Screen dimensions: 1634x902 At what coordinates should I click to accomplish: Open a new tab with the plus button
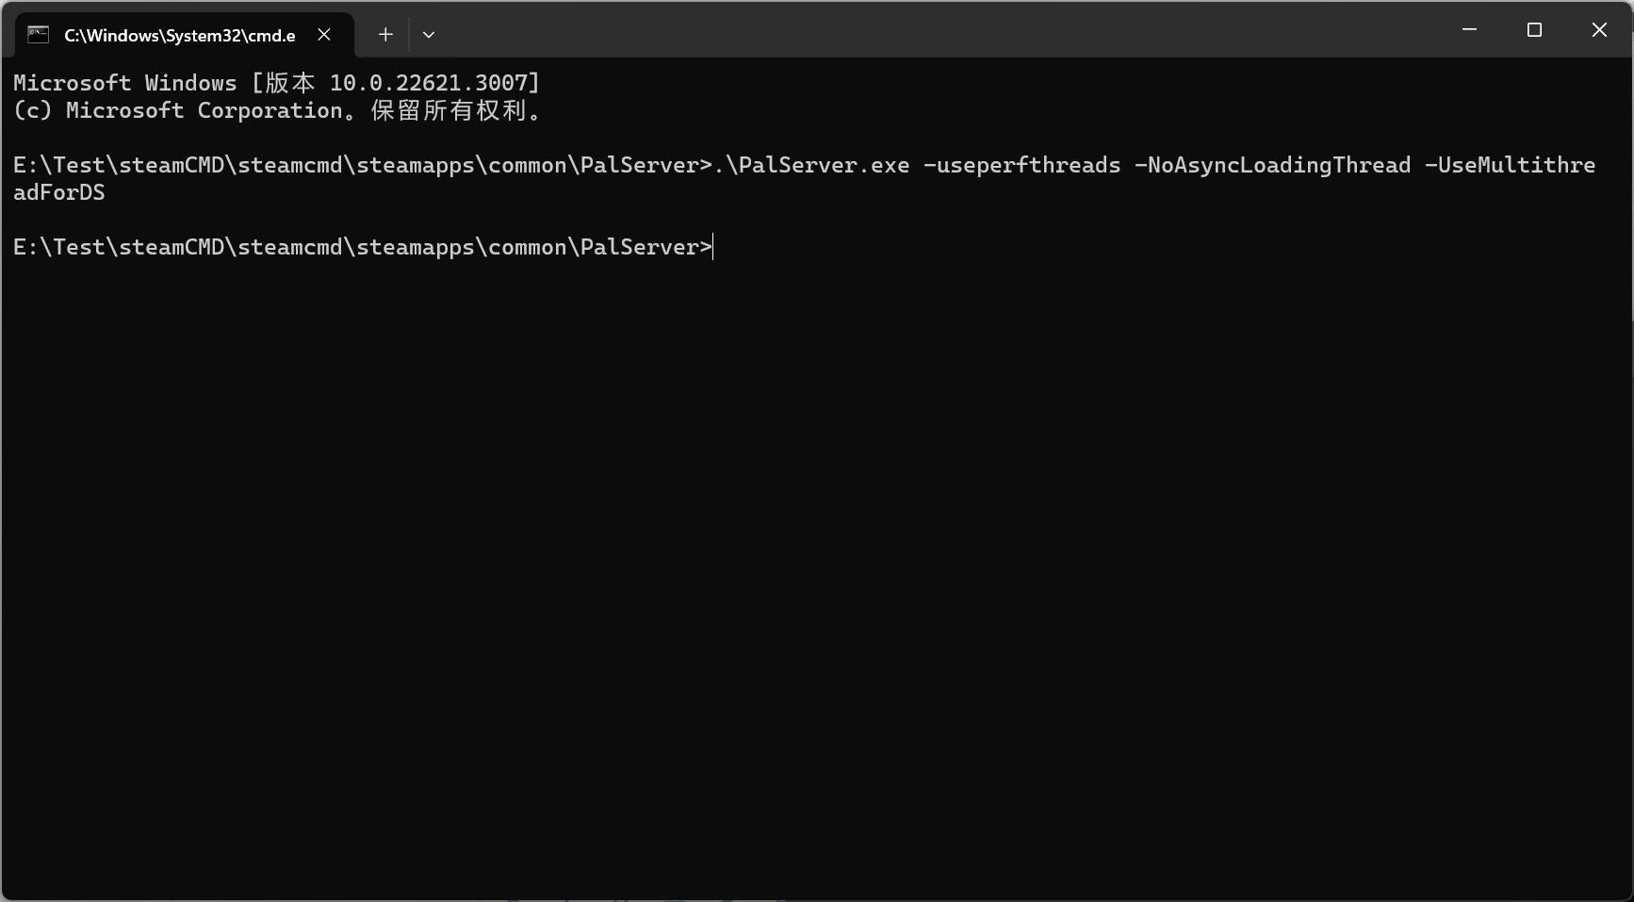(x=385, y=35)
